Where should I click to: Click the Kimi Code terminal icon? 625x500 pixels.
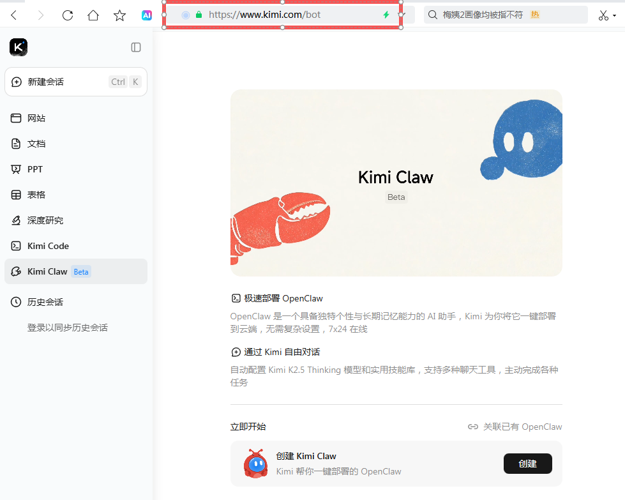click(16, 246)
